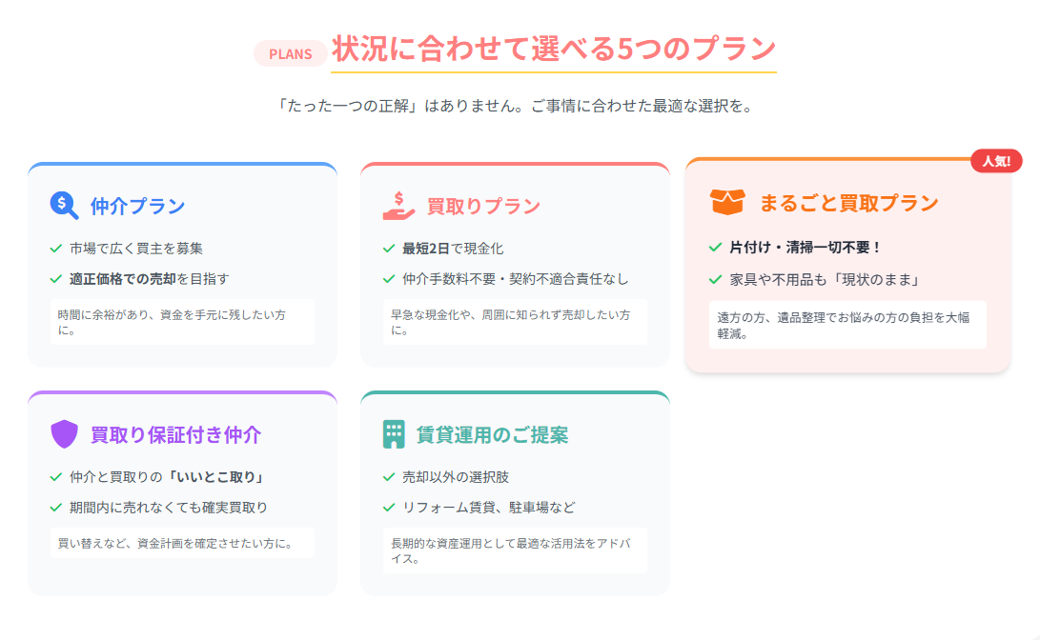Select the 買取りプラン heading
The width and height of the screenshot is (1040, 640).
pos(483,206)
